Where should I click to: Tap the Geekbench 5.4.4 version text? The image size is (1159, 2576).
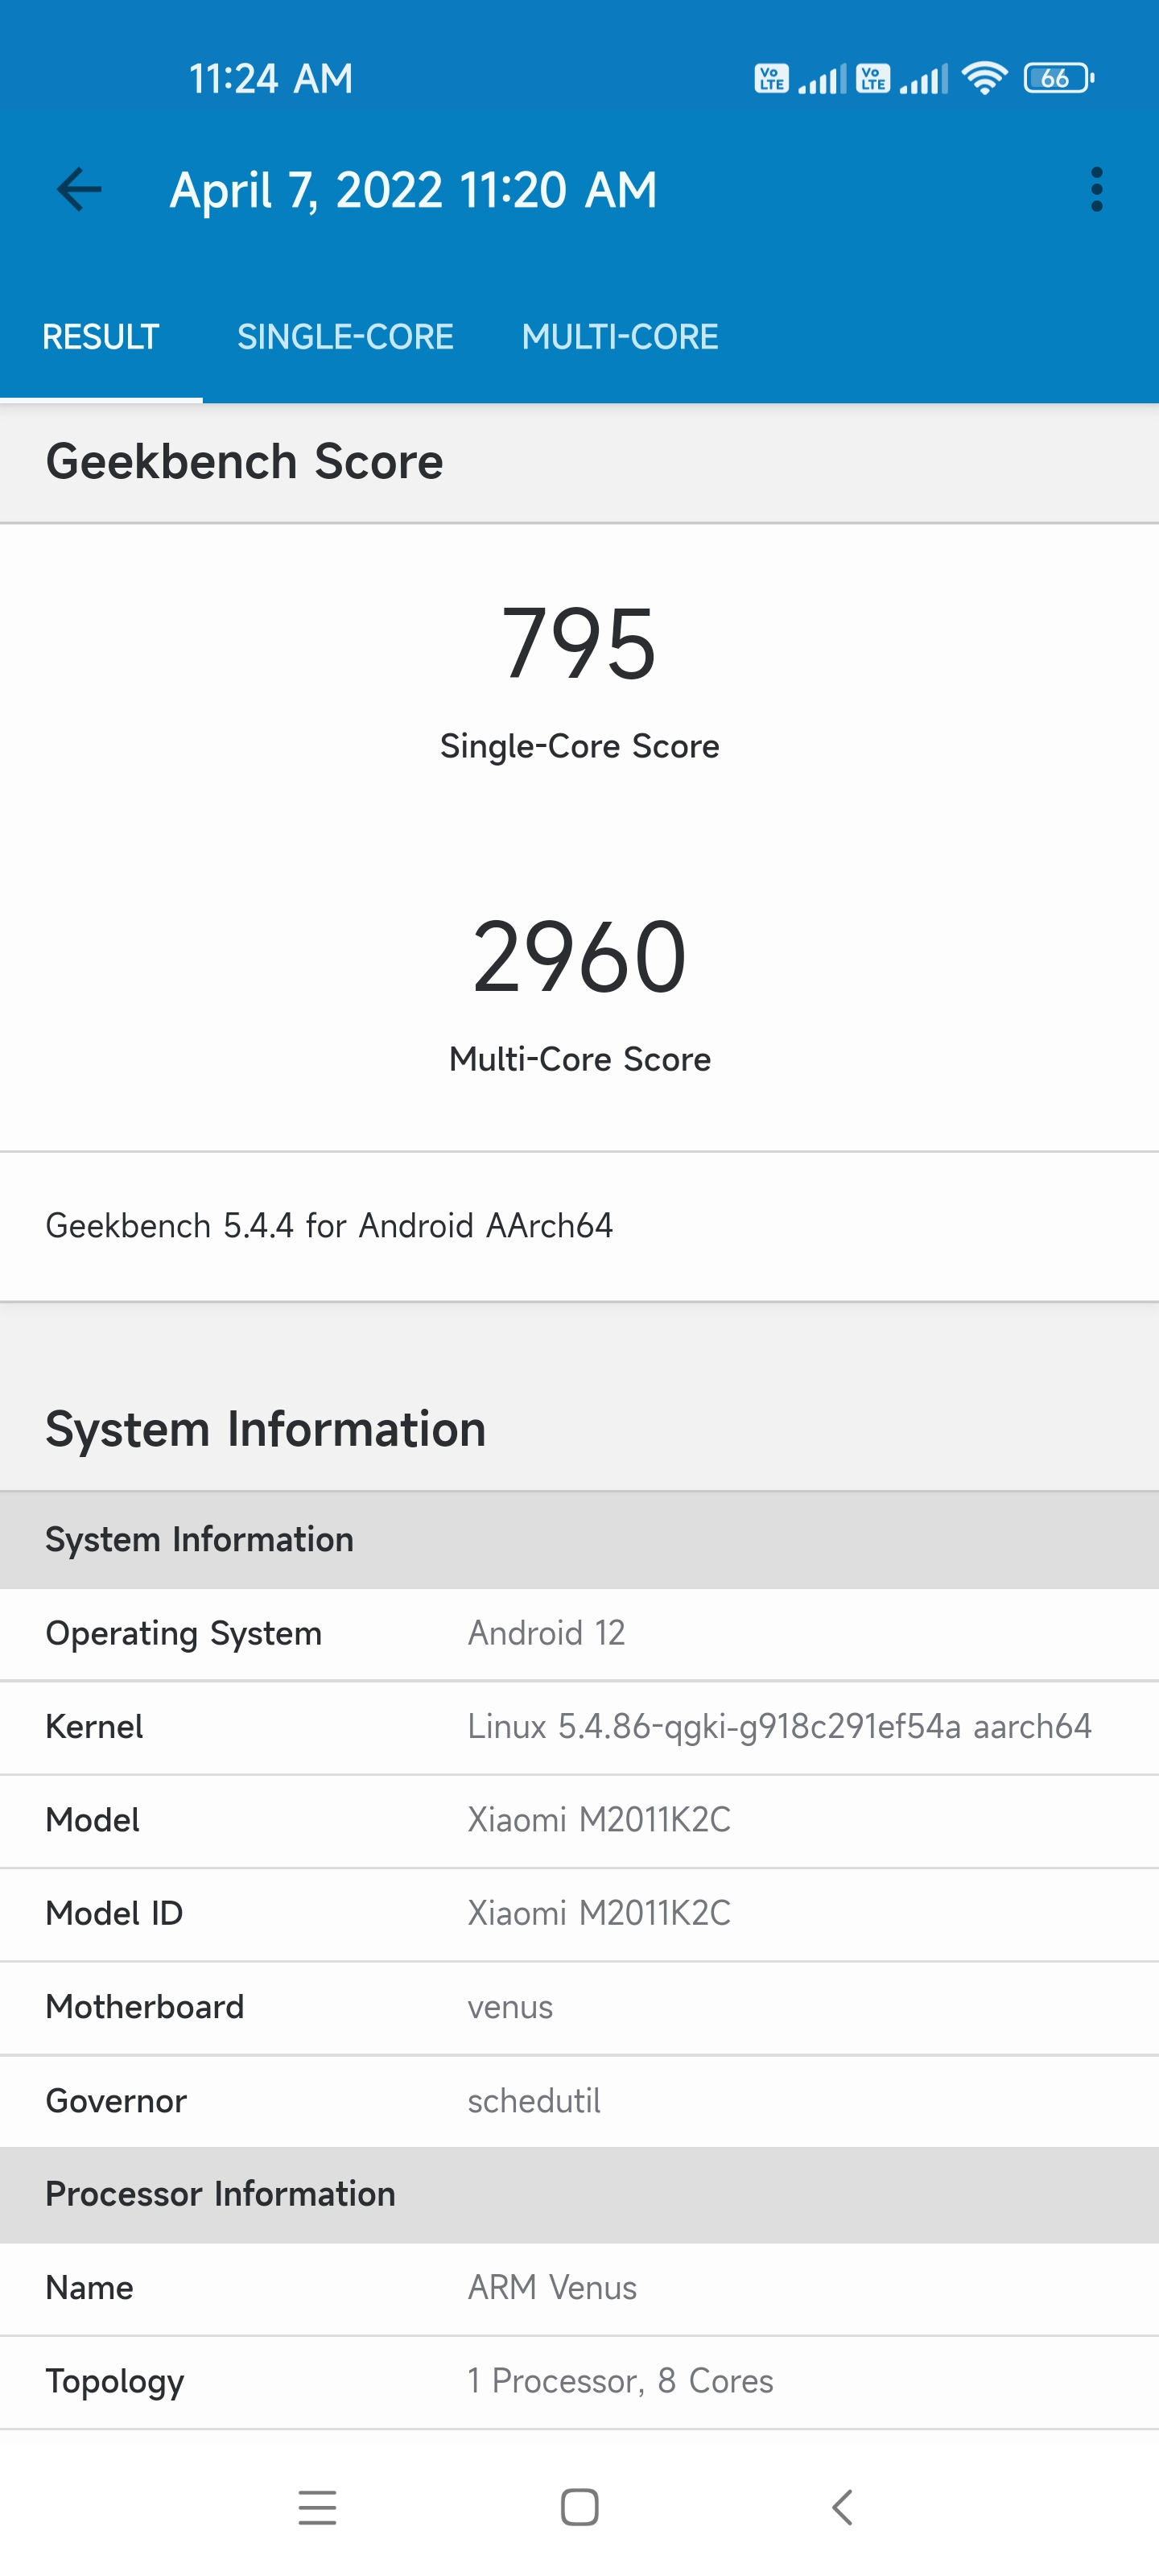pos(329,1225)
